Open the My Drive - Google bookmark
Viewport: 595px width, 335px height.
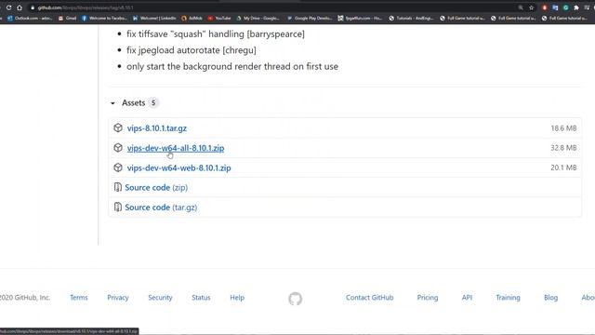[x=258, y=18]
